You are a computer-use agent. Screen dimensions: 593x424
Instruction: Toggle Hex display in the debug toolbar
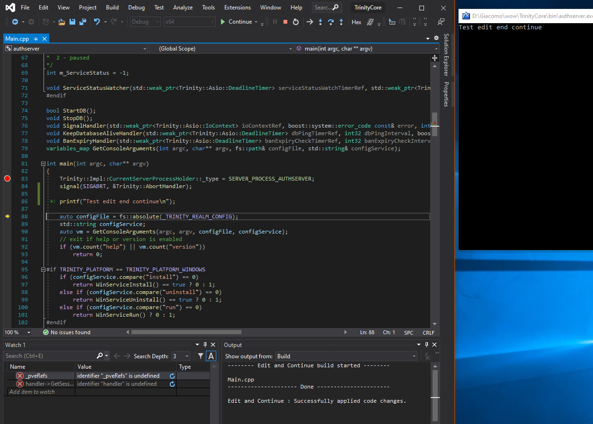tap(356, 22)
